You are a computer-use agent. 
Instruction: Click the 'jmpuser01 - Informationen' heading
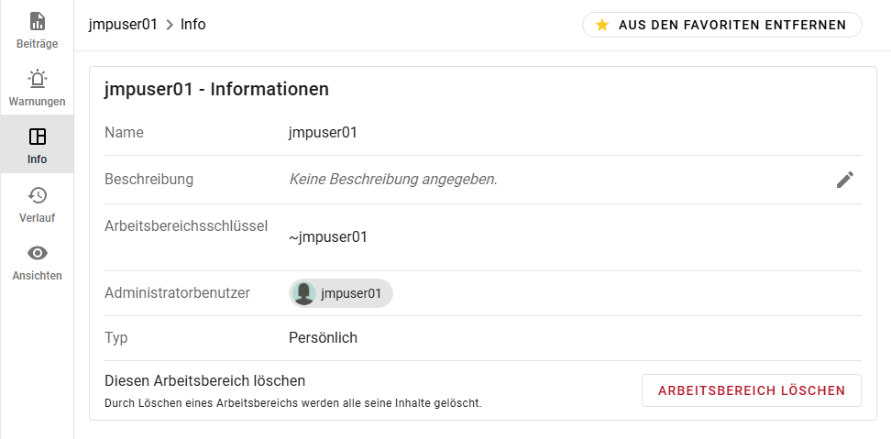(217, 90)
